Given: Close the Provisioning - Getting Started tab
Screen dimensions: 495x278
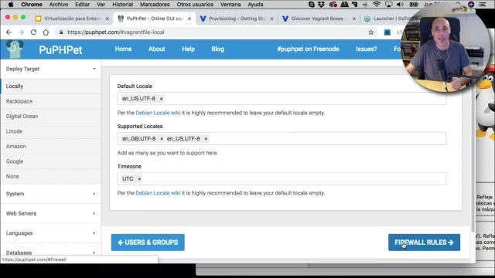Looking at the screenshot, I should (271, 19).
